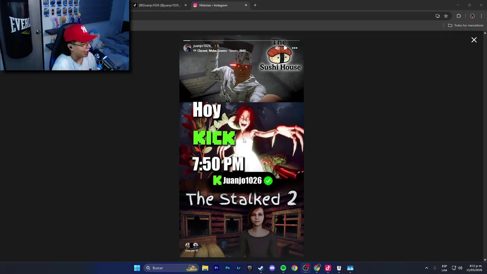Image resolution: width=487 pixels, height=274 pixels.
Task: Click the install app icon in address bar
Action: pyautogui.click(x=438, y=16)
